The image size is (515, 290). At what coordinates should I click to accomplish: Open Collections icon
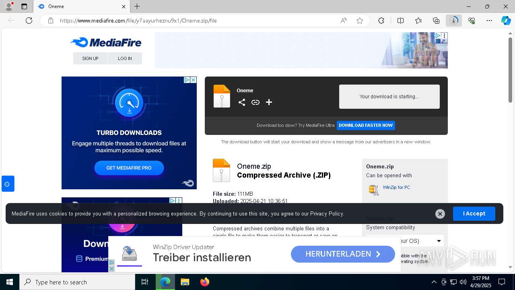pyautogui.click(x=436, y=21)
